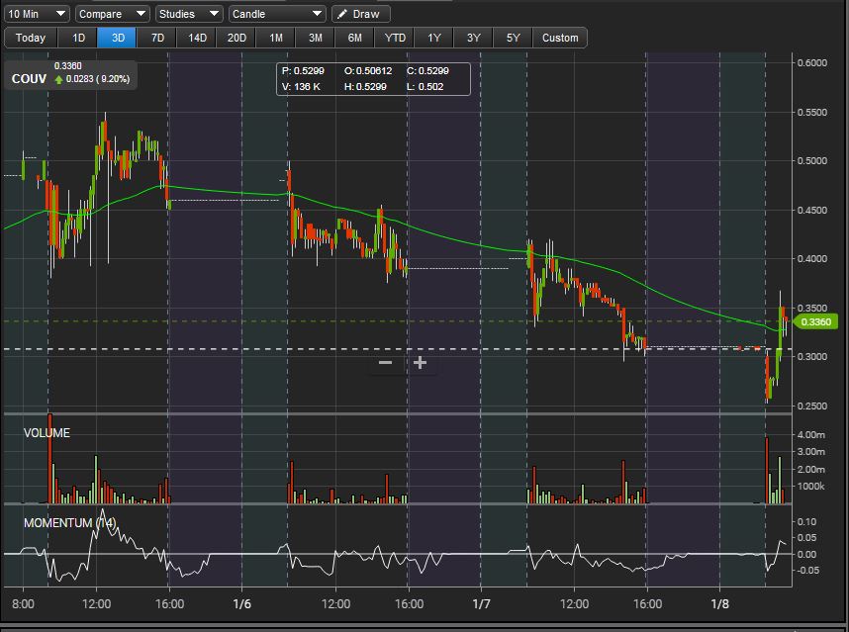Click the 8:00 time label on axis
Image resolution: width=849 pixels, height=632 pixels.
pyautogui.click(x=23, y=604)
